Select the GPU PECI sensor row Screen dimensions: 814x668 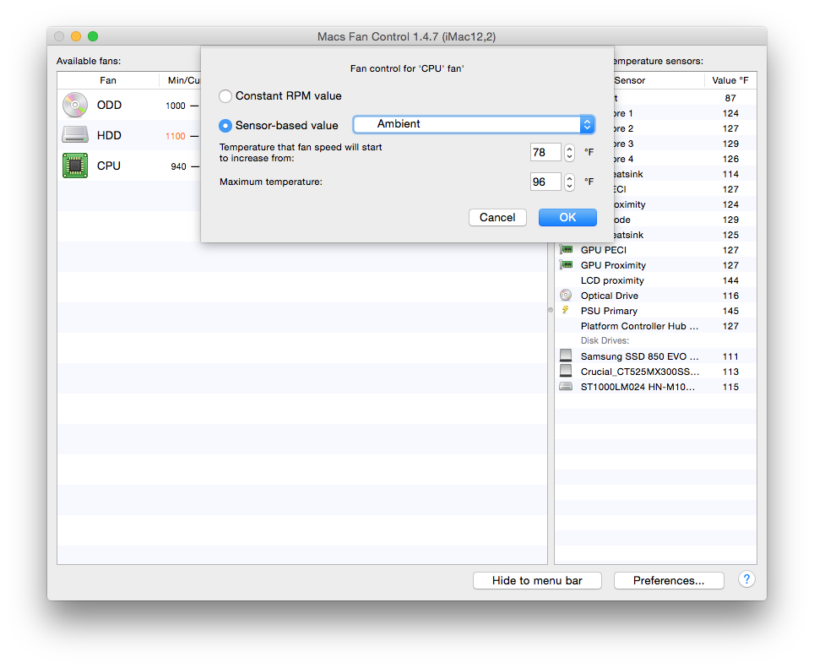[x=656, y=250]
